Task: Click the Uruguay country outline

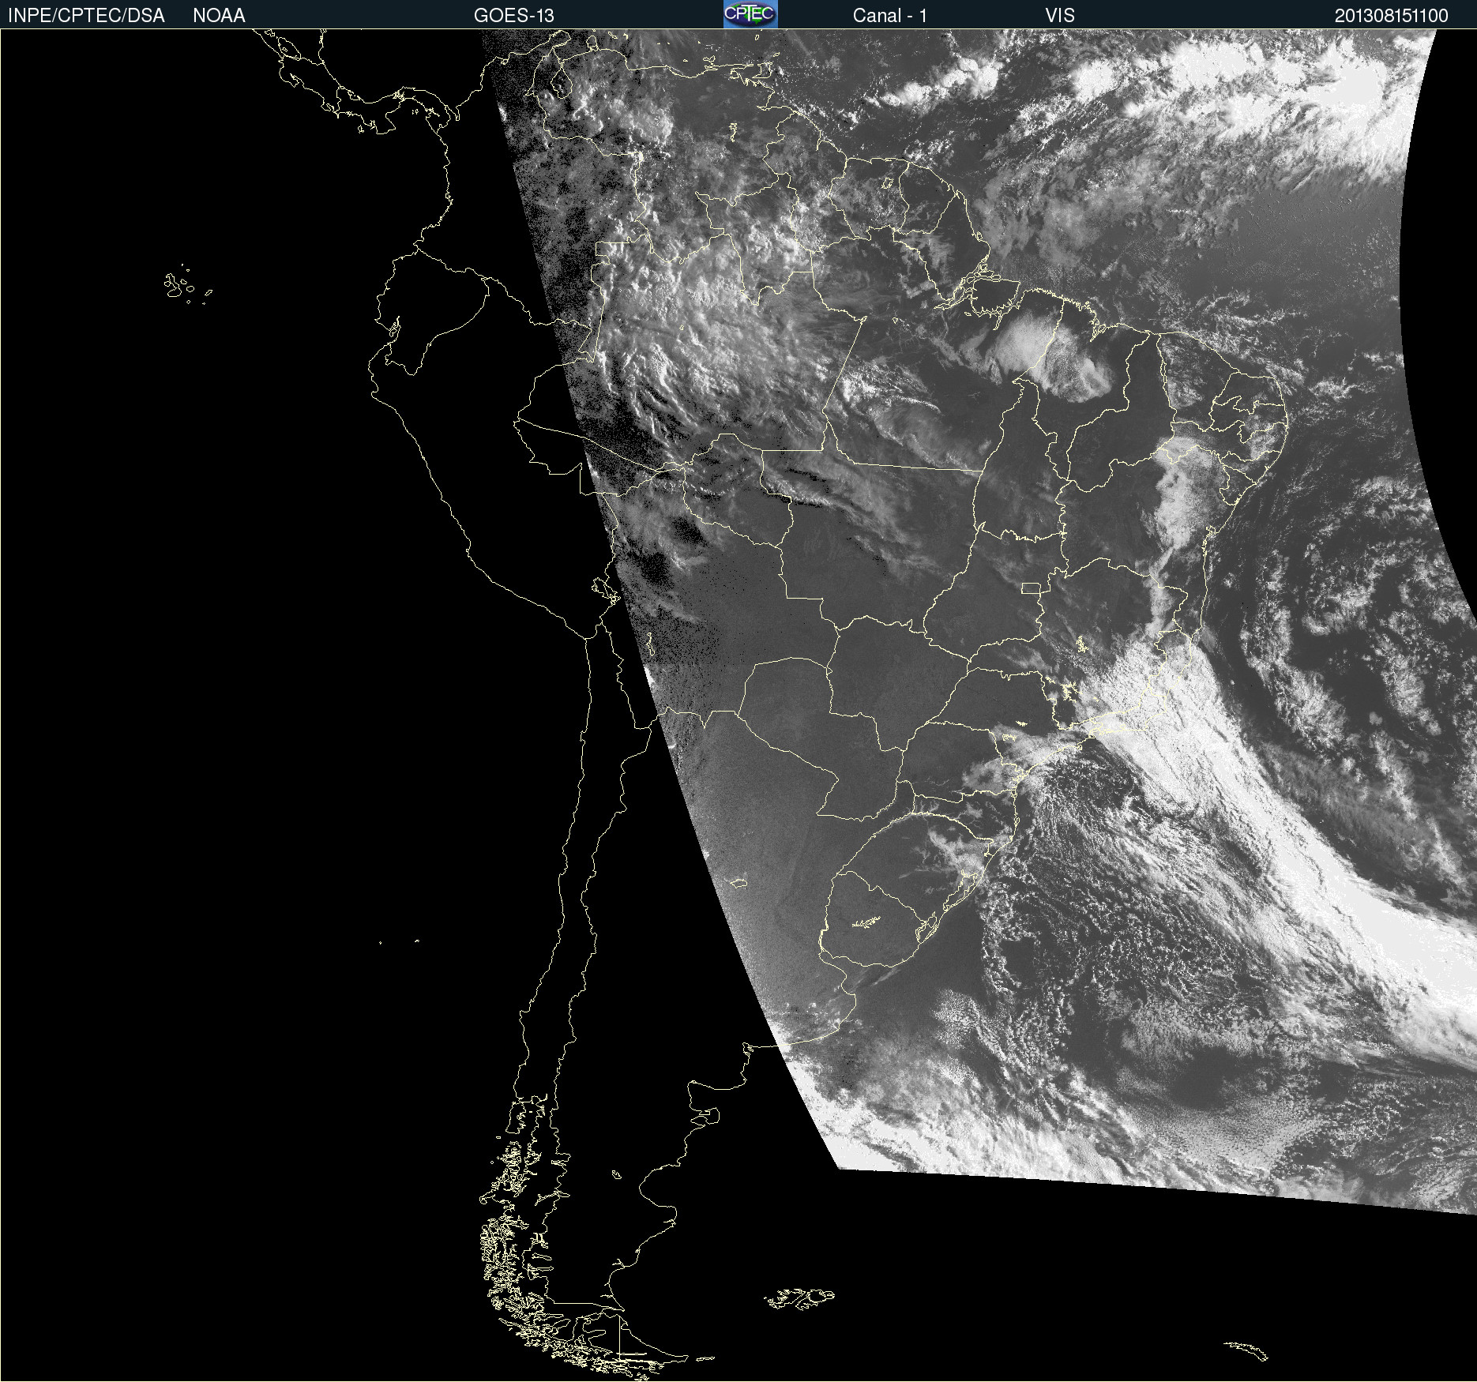Action: click(877, 918)
